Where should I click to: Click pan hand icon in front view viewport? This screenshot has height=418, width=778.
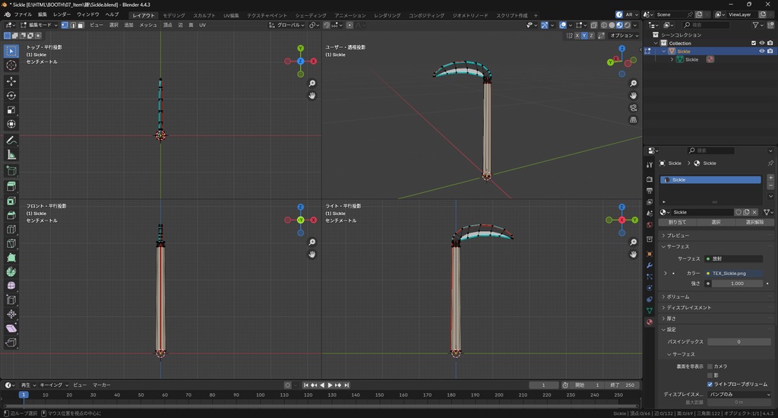(x=312, y=254)
